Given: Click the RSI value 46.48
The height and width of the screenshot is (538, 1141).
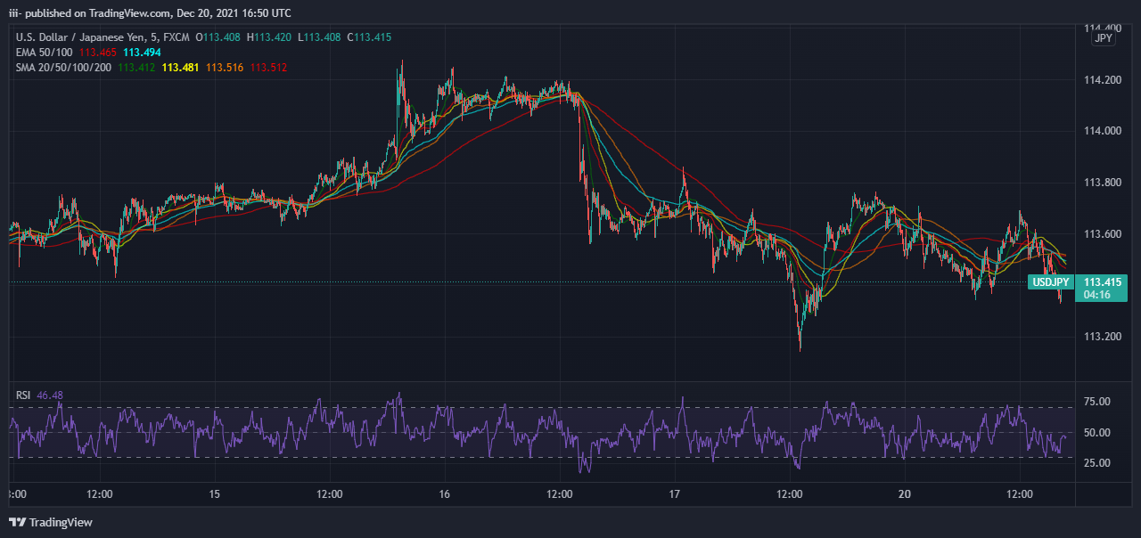Looking at the screenshot, I should (50, 395).
